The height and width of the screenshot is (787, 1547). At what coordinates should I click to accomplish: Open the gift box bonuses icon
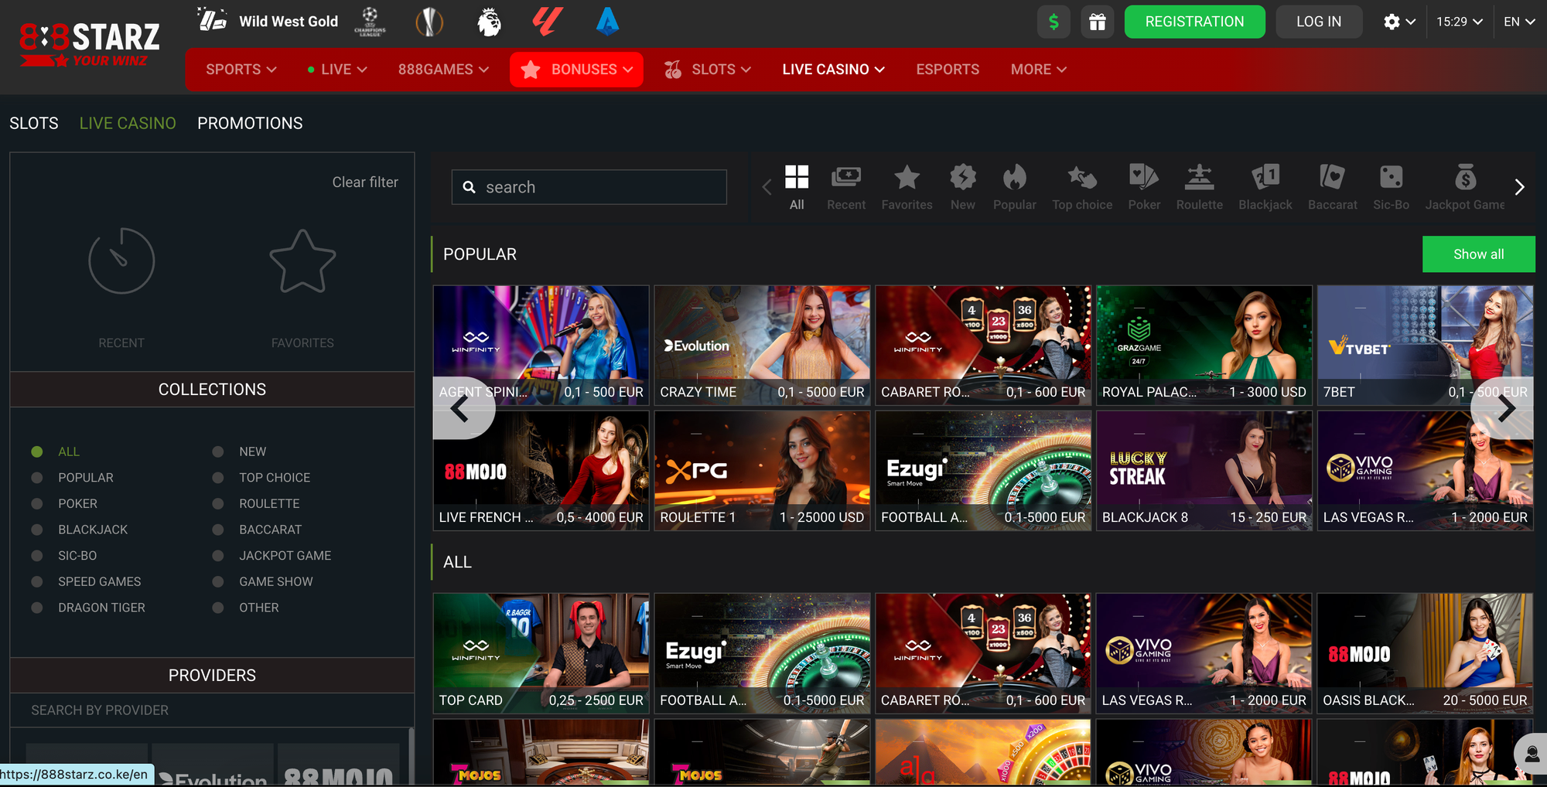tap(1098, 22)
